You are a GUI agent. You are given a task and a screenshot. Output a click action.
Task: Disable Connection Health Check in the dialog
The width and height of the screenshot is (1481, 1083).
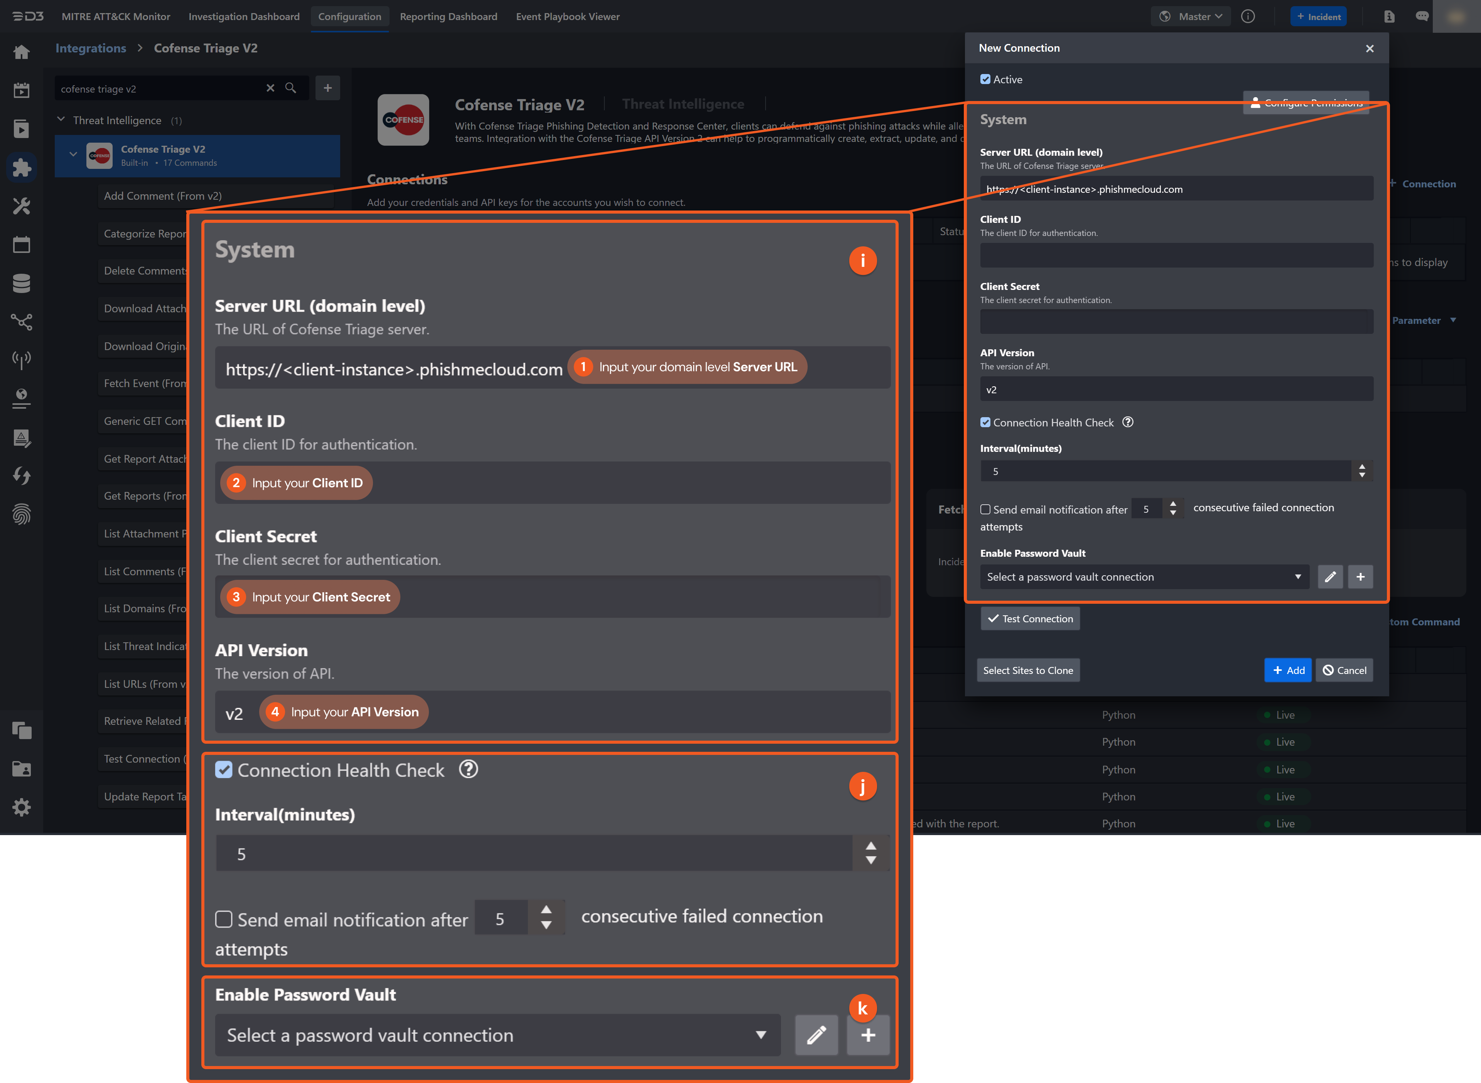click(985, 422)
